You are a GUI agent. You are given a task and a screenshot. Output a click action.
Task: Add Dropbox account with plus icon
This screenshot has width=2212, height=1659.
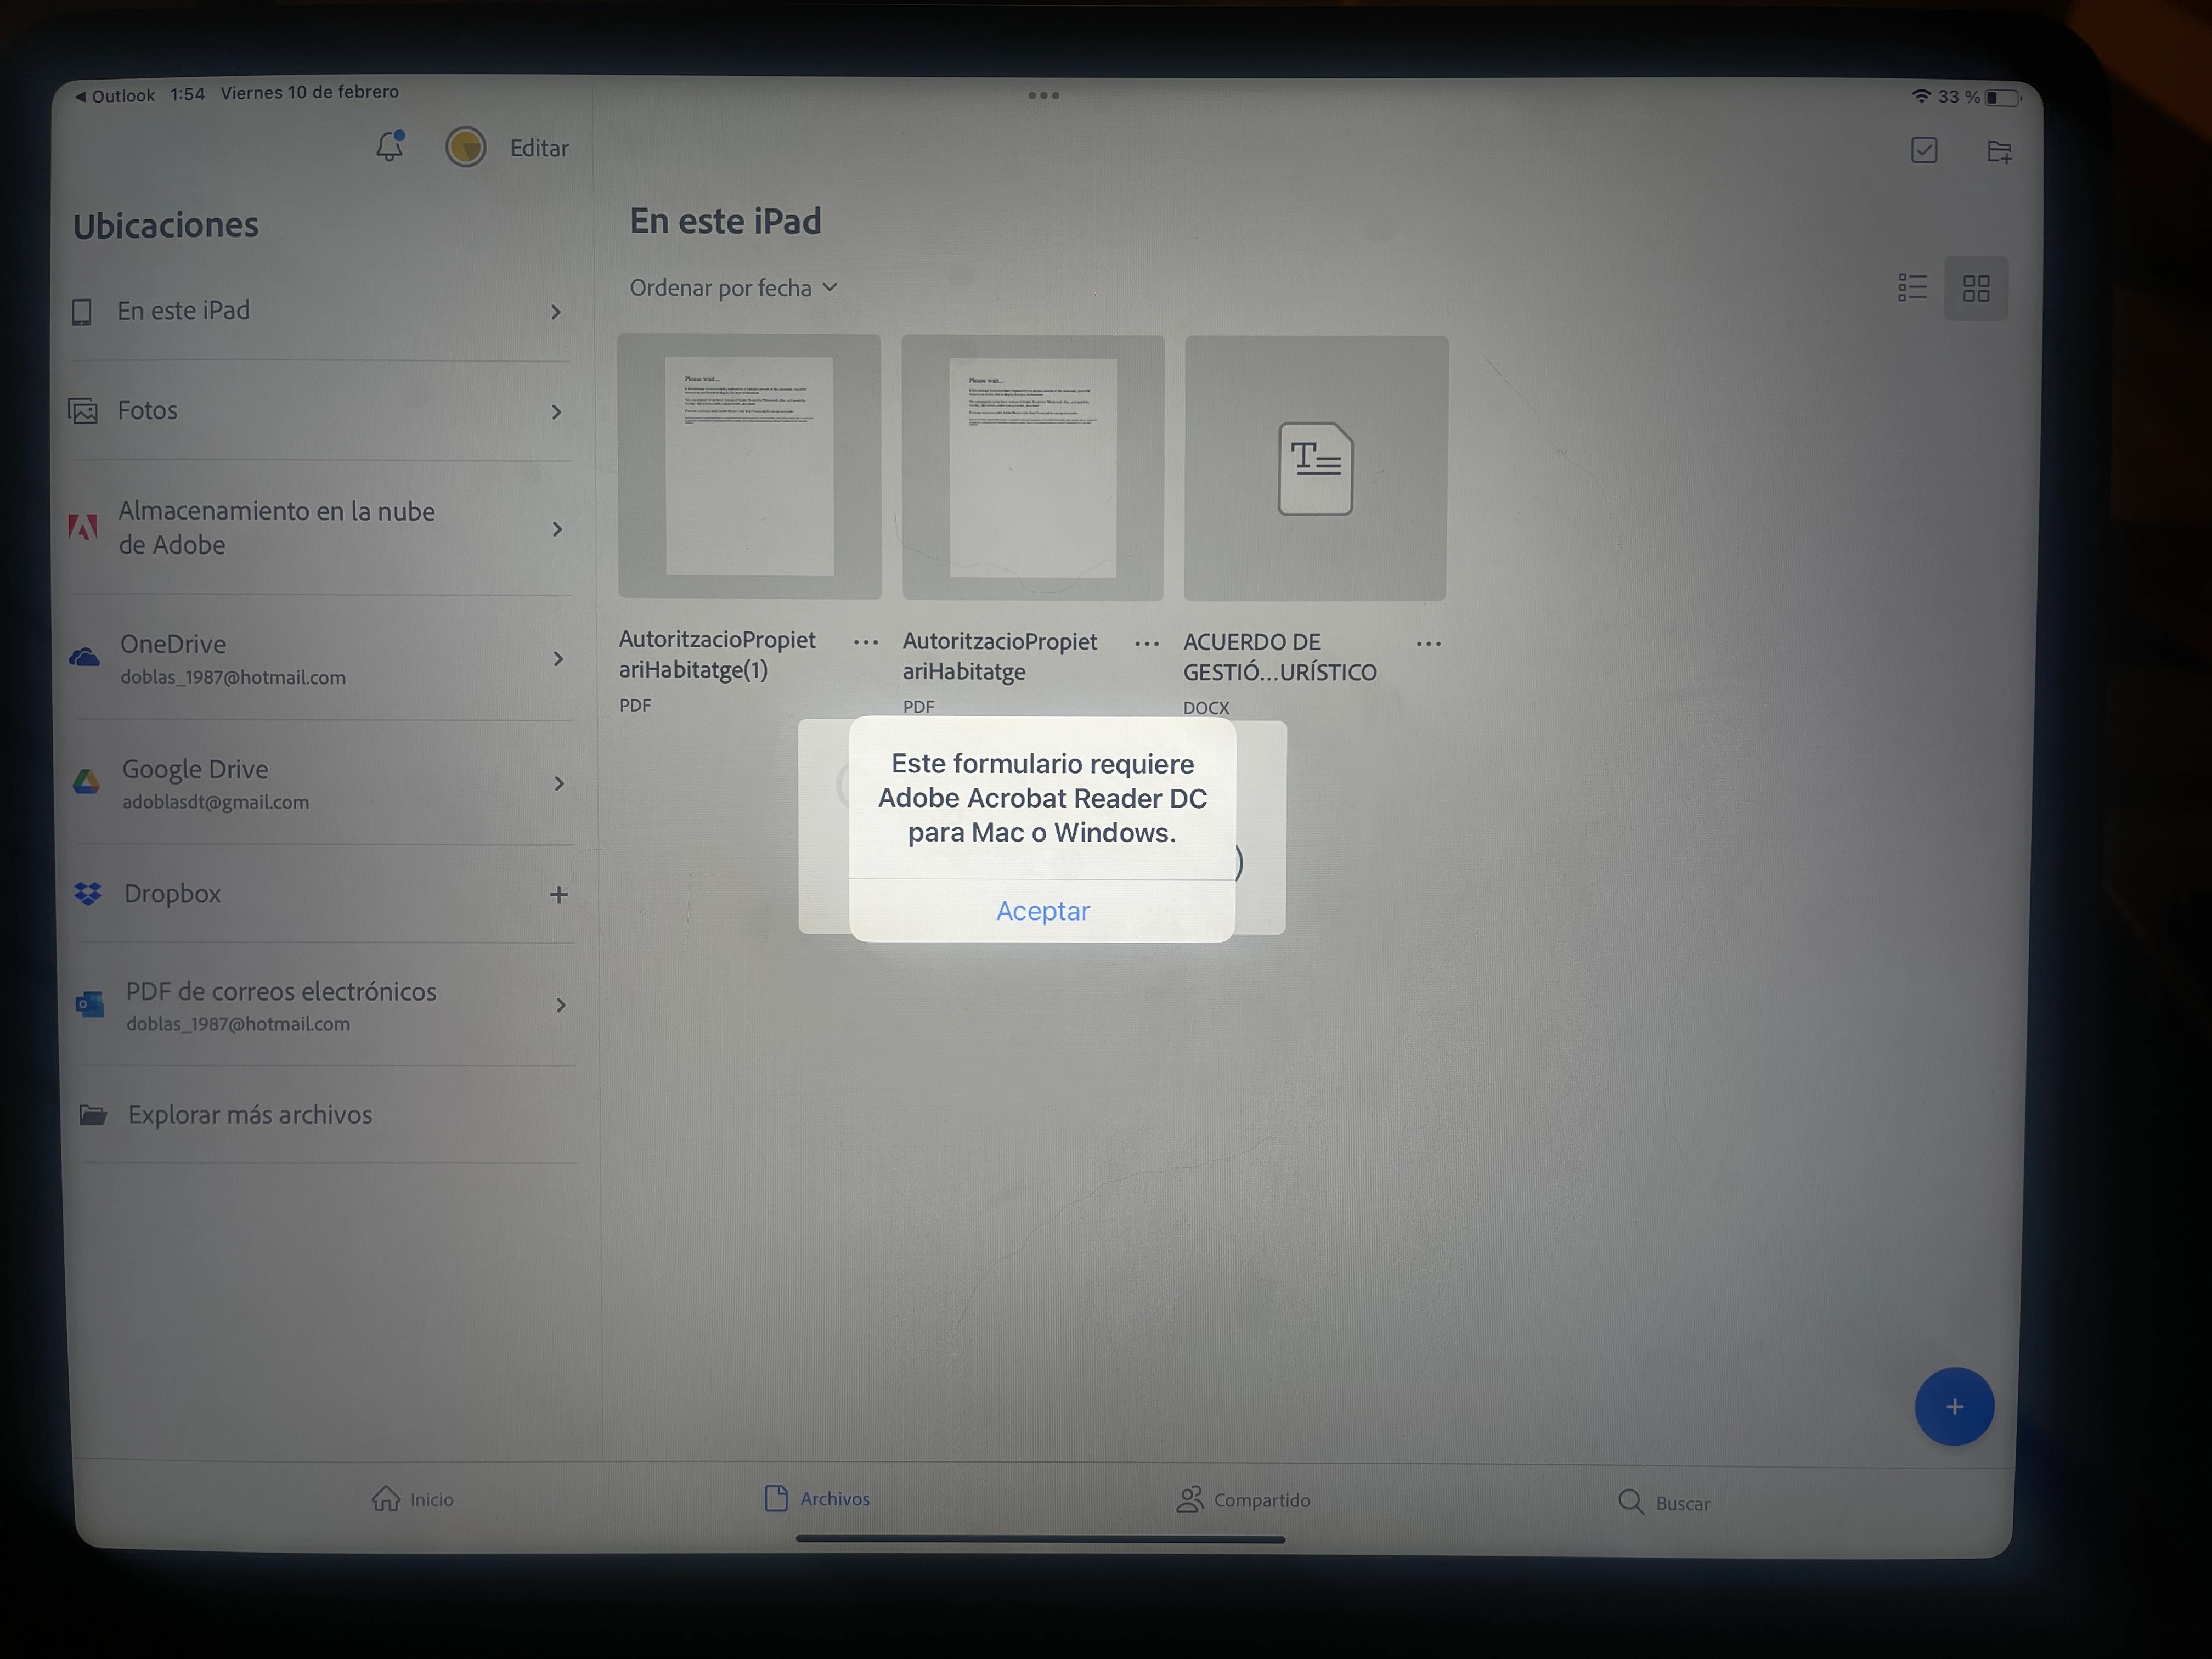(x=559, y=894)
